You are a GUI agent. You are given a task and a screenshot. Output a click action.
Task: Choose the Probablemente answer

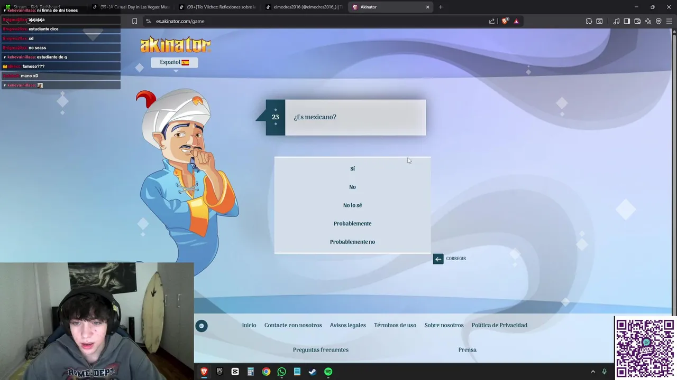coord(352,224)
